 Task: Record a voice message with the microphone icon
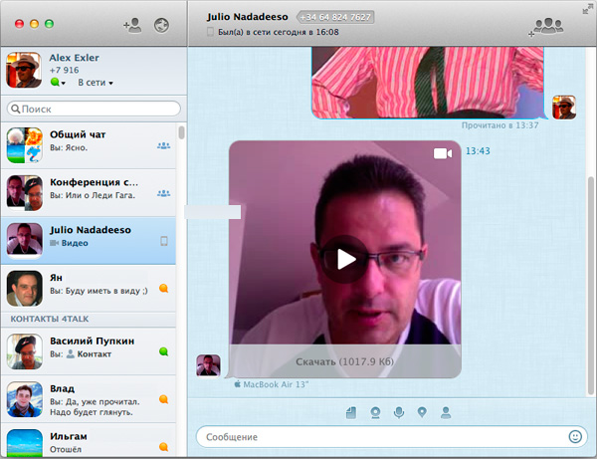click(398, 412)
